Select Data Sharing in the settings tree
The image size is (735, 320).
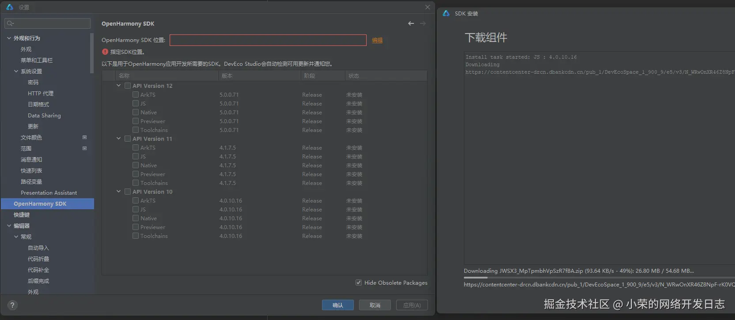44,115
